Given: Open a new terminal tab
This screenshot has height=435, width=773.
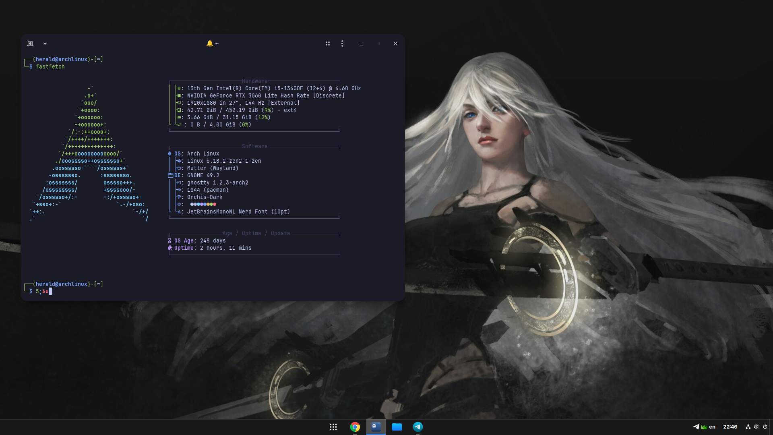Looking at the screenshot, I should pos(30,43).
